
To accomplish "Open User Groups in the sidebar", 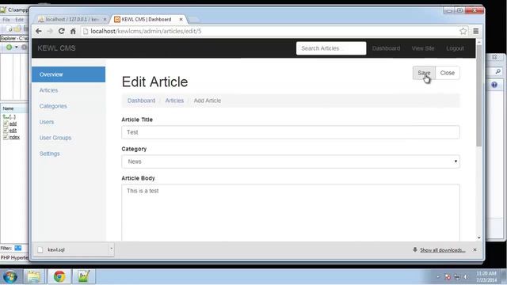I will click(55, 138).
